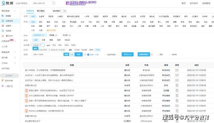The width and height of the screenshot is (214, 123).
Task: Collapse the 爆文数据 sidebar section
Action: [x=15, y=11]
